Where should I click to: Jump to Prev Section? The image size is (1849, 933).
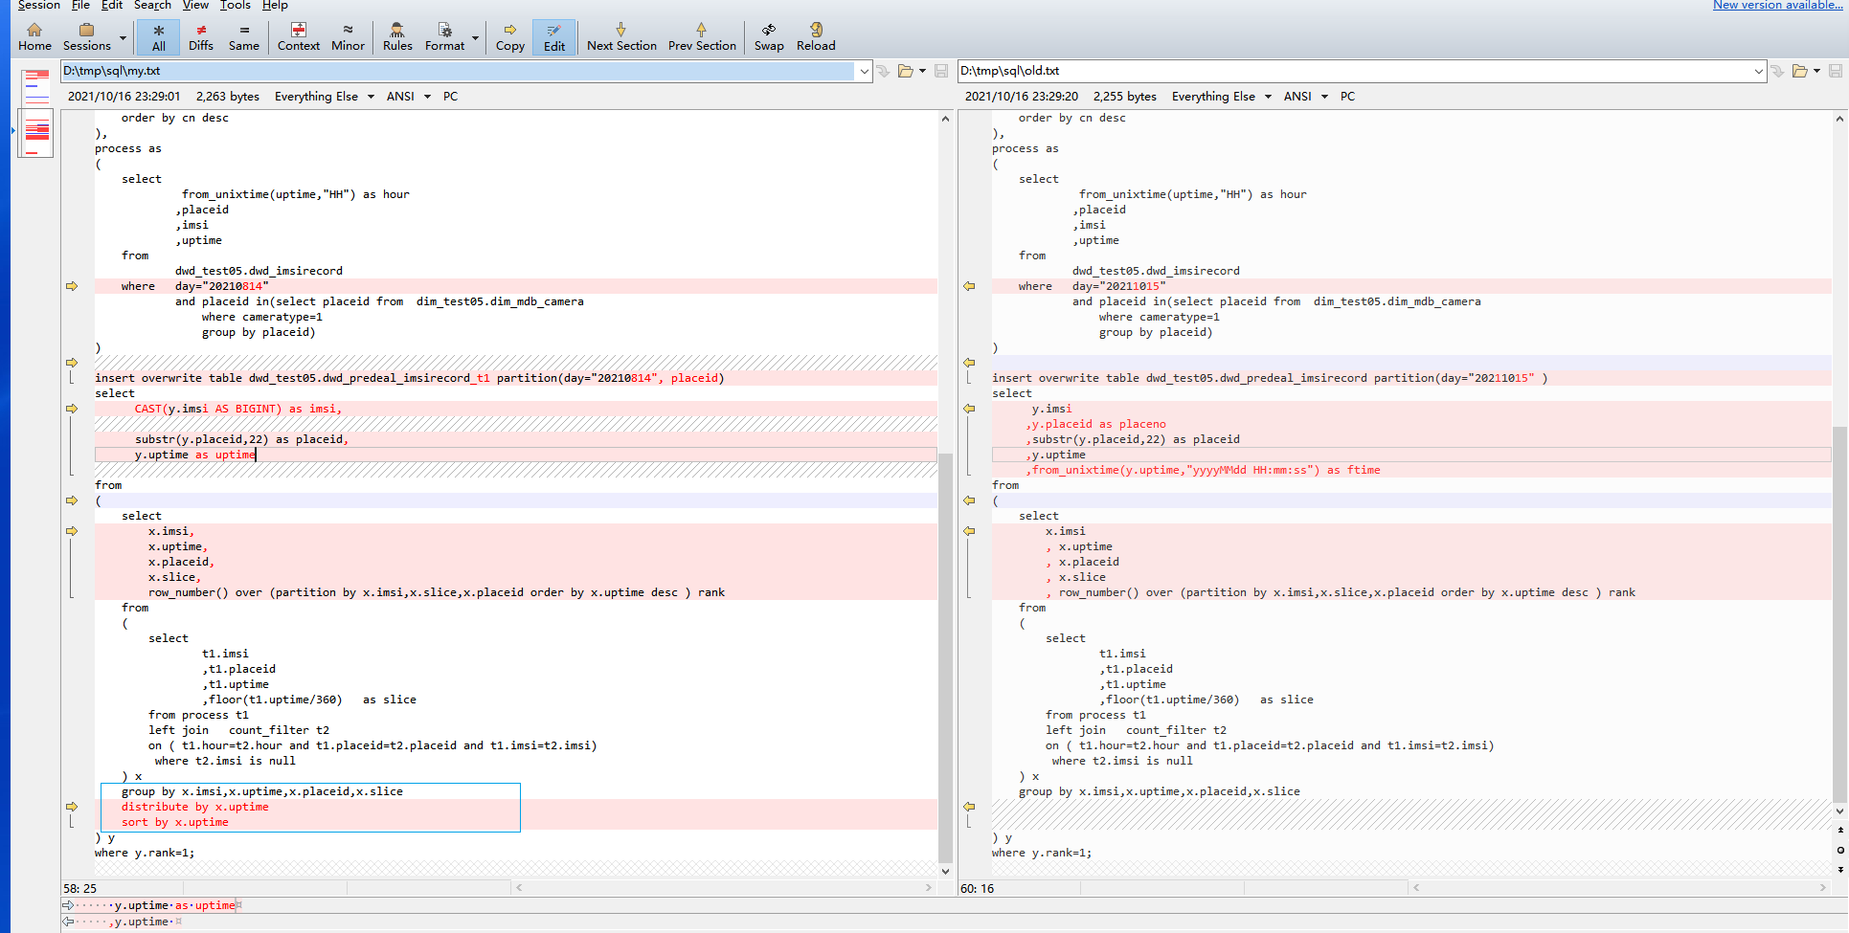(x=702, y=36)
